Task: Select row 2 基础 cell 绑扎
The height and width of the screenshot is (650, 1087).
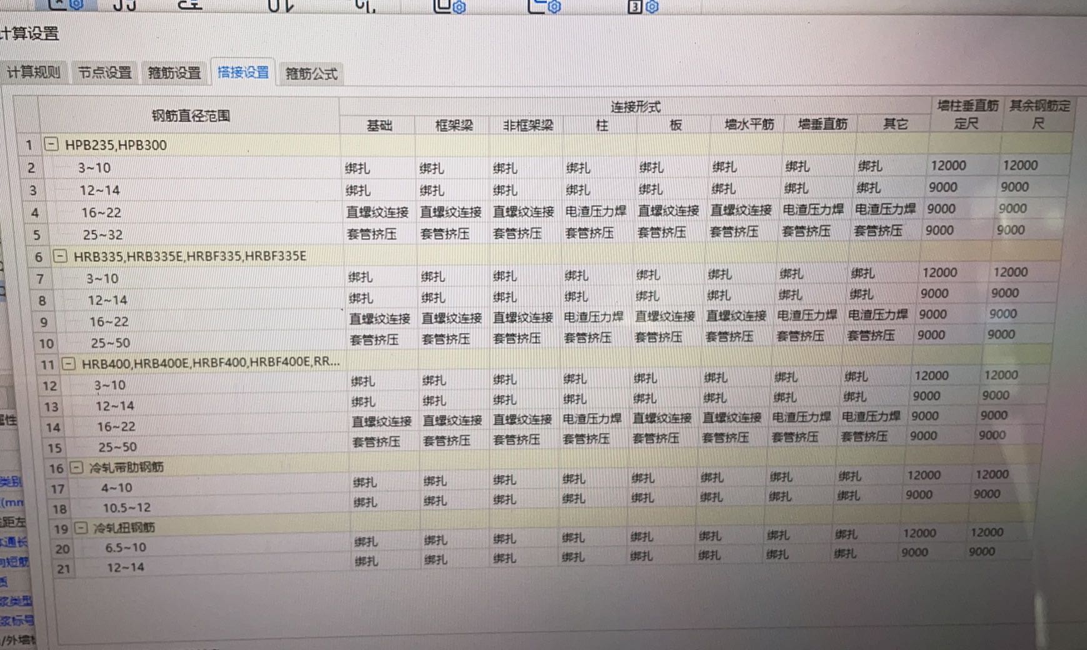Action: [x=358, y=168]
